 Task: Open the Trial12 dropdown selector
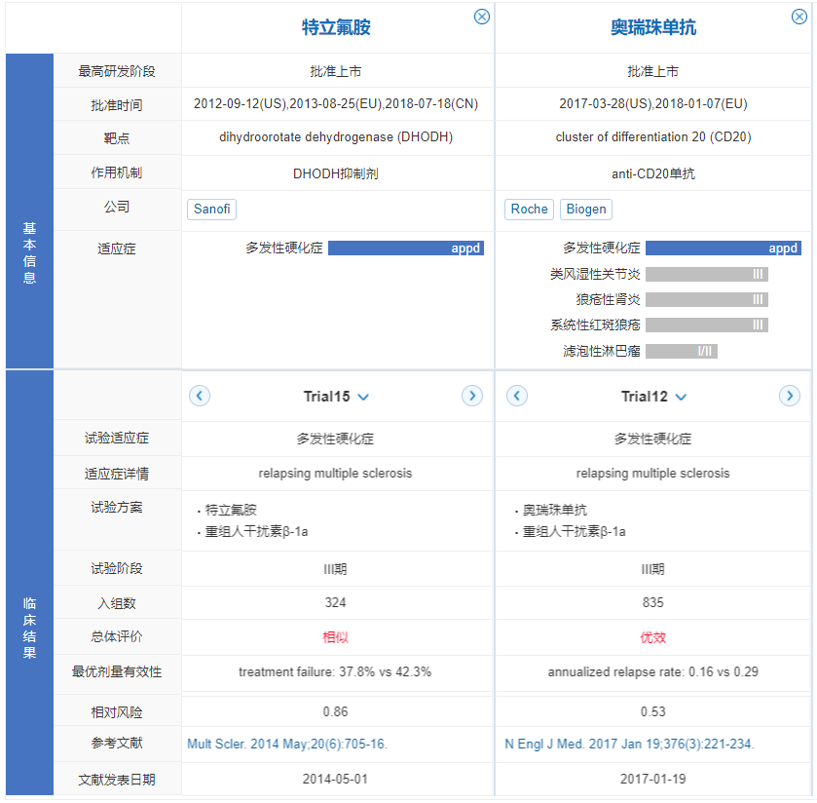tap(653, 397)
